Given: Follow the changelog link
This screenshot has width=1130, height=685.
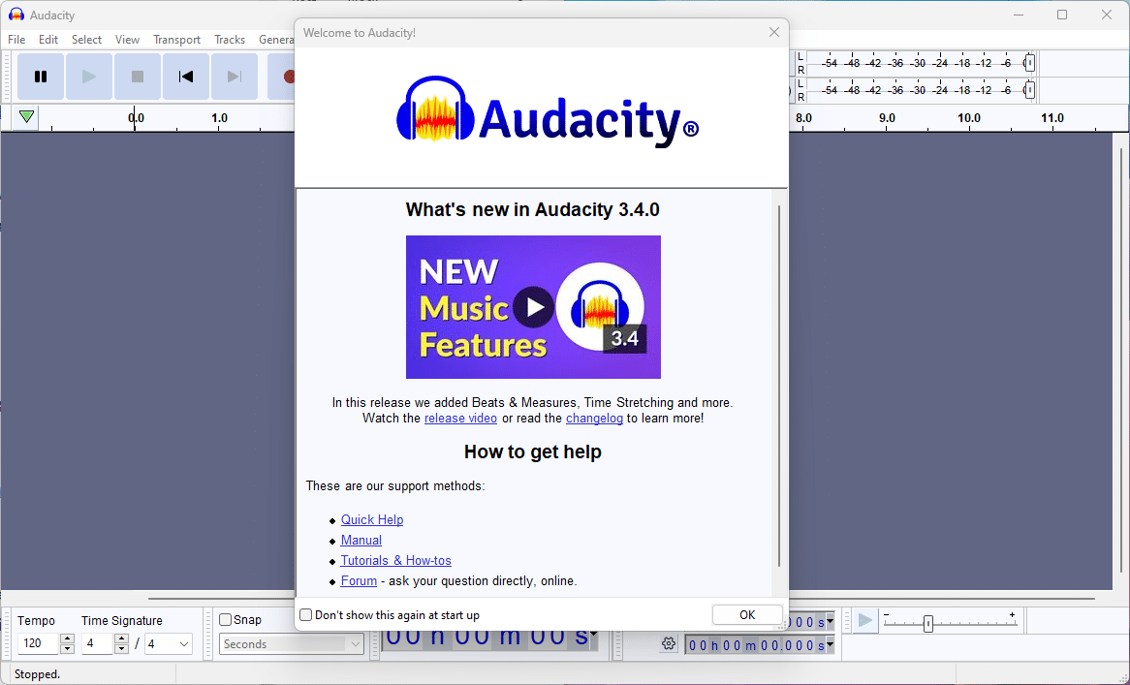Looking at the screenshot, I should 594,419.
